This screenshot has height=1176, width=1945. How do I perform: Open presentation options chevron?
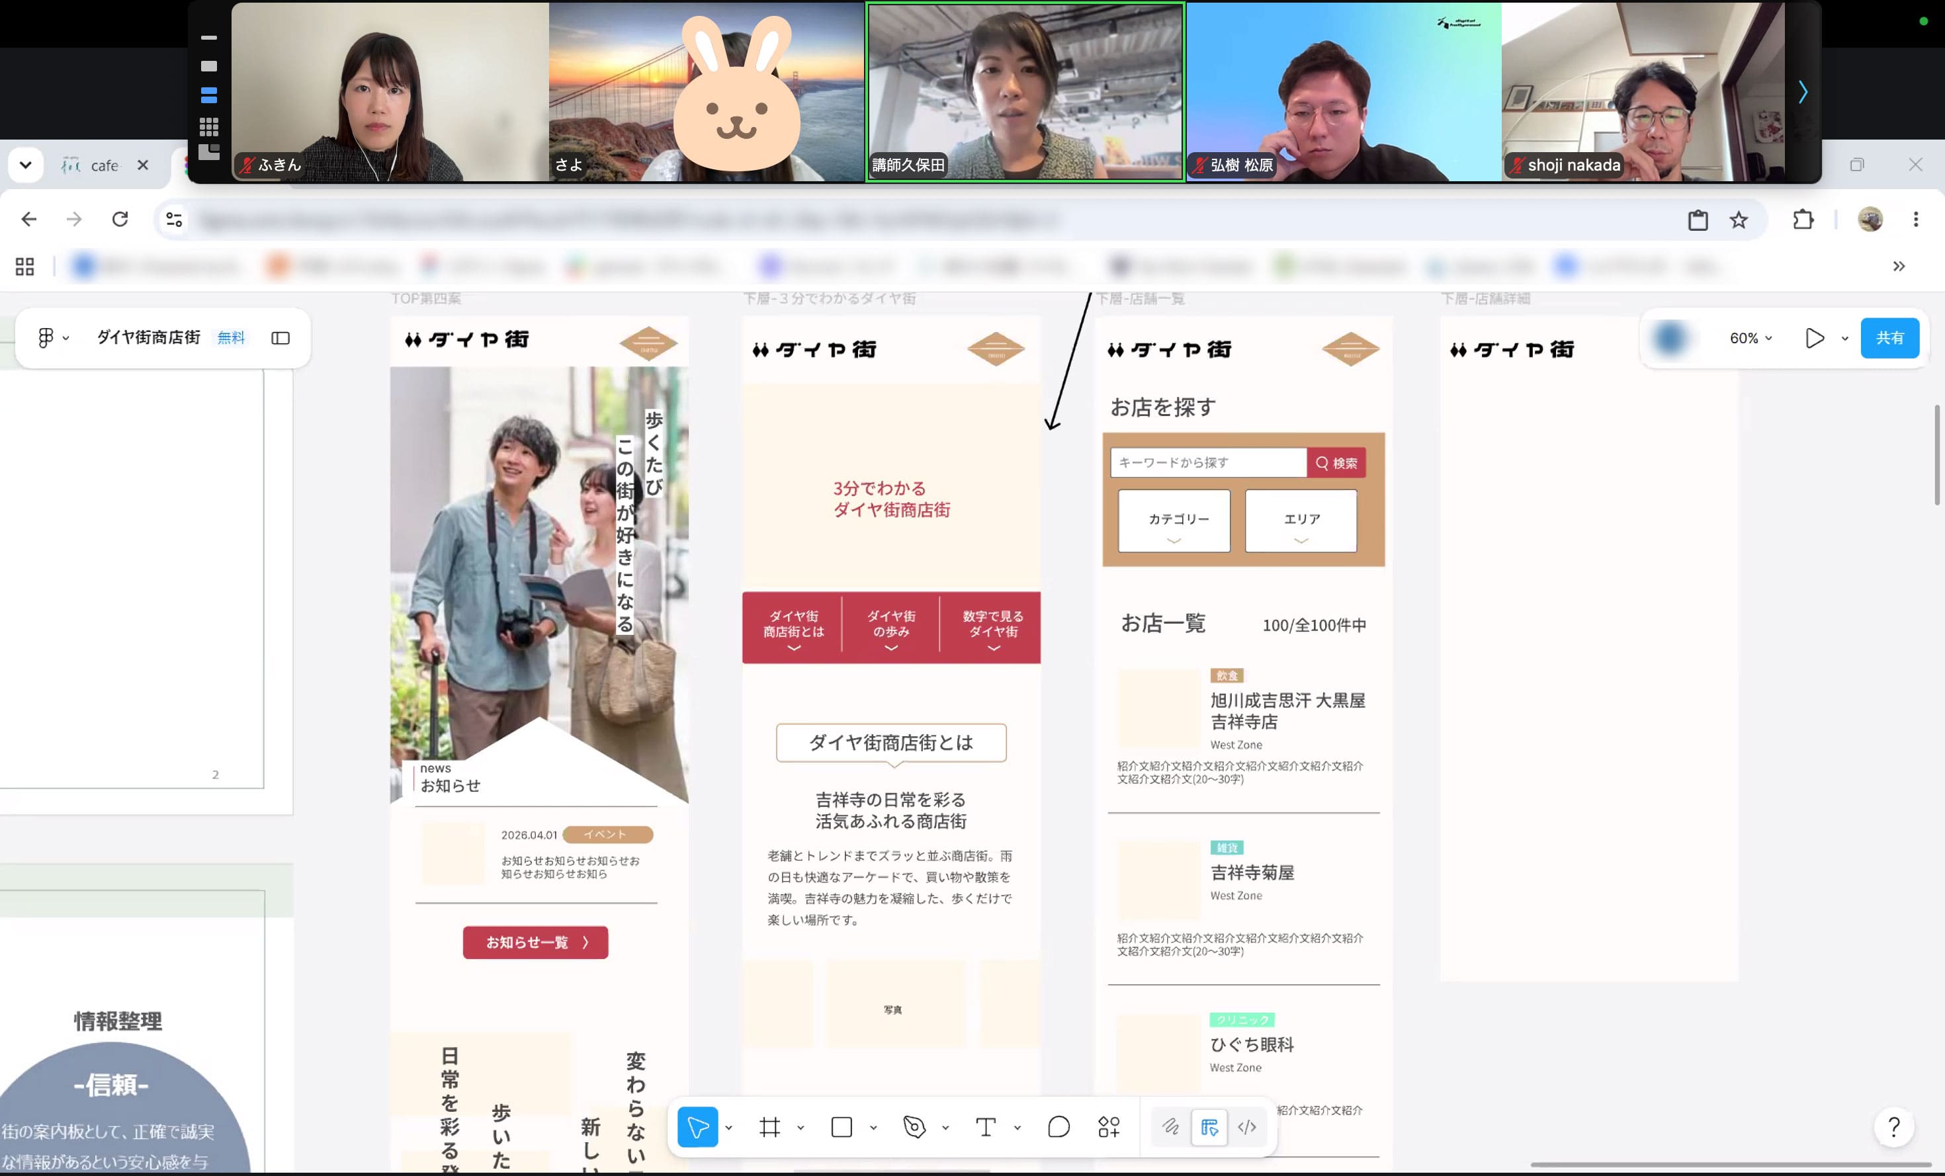pos(1844,339)
